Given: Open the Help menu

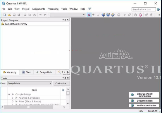Looking at the screenshot, I should click(x=83, y=9).
